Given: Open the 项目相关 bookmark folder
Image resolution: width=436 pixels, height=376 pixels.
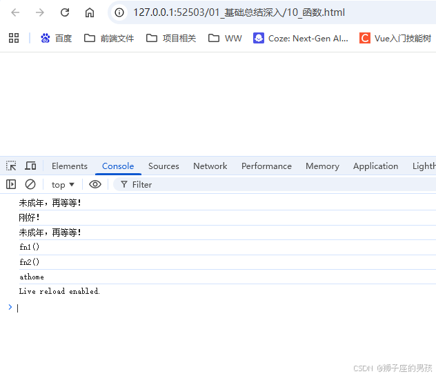Looking at the screenshot, I should coord(171,38).
